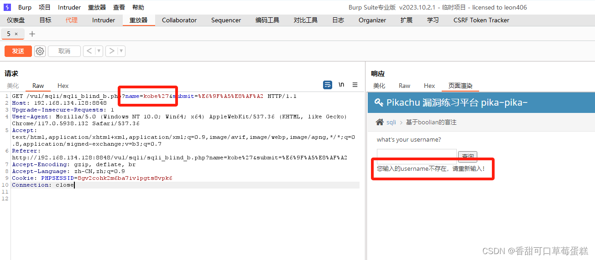The height and width of the screenshot is (260, 595).
Task: Switch to the Sequencer tab
Action: tap(226, 20)
